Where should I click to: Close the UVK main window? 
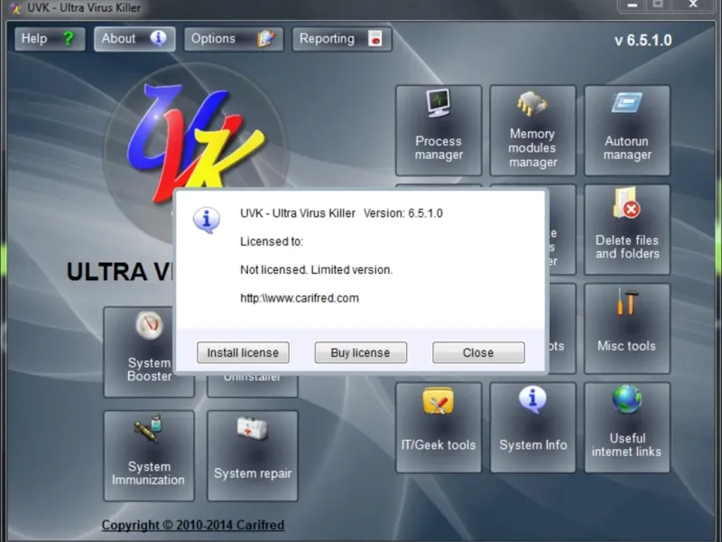pos(693,5)
